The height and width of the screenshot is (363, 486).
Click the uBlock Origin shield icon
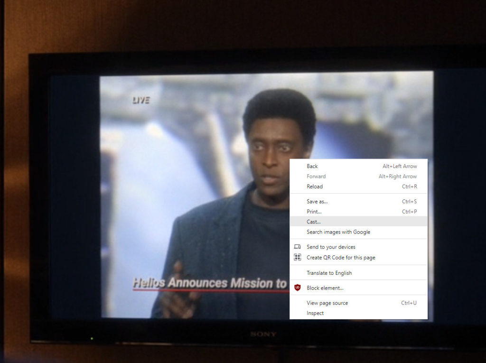298,288
